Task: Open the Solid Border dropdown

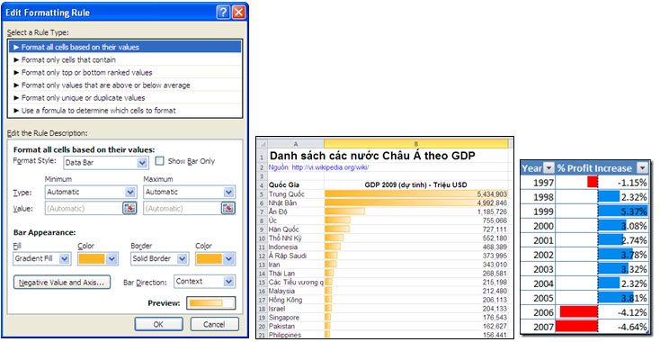Action: point(182,258)
